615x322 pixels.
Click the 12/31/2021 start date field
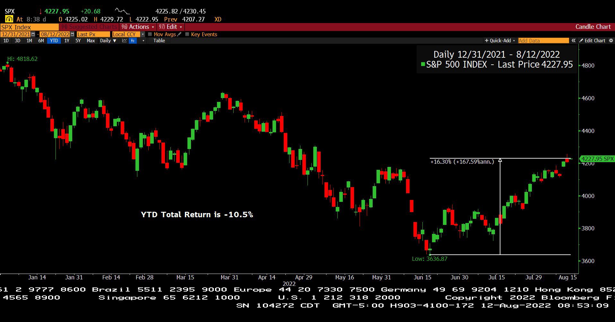click(x=16, y=34)
